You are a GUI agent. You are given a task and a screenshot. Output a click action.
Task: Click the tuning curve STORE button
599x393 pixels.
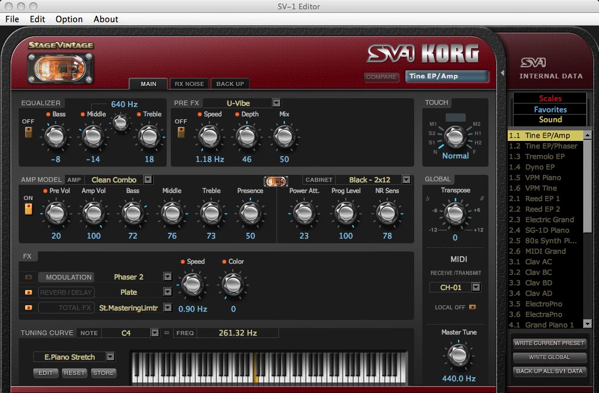(x=104, y=373)
